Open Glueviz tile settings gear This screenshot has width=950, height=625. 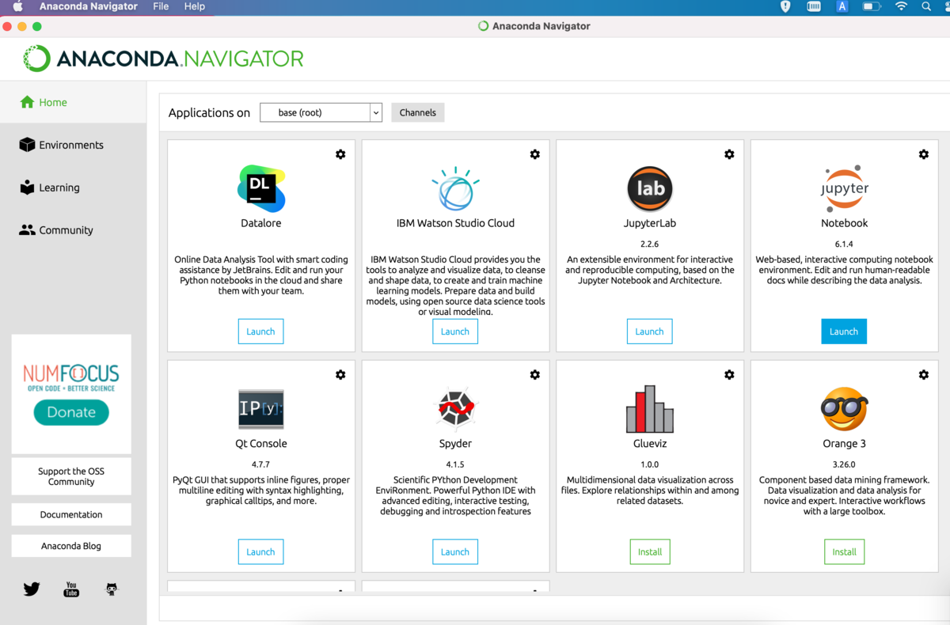pos(729,374)
